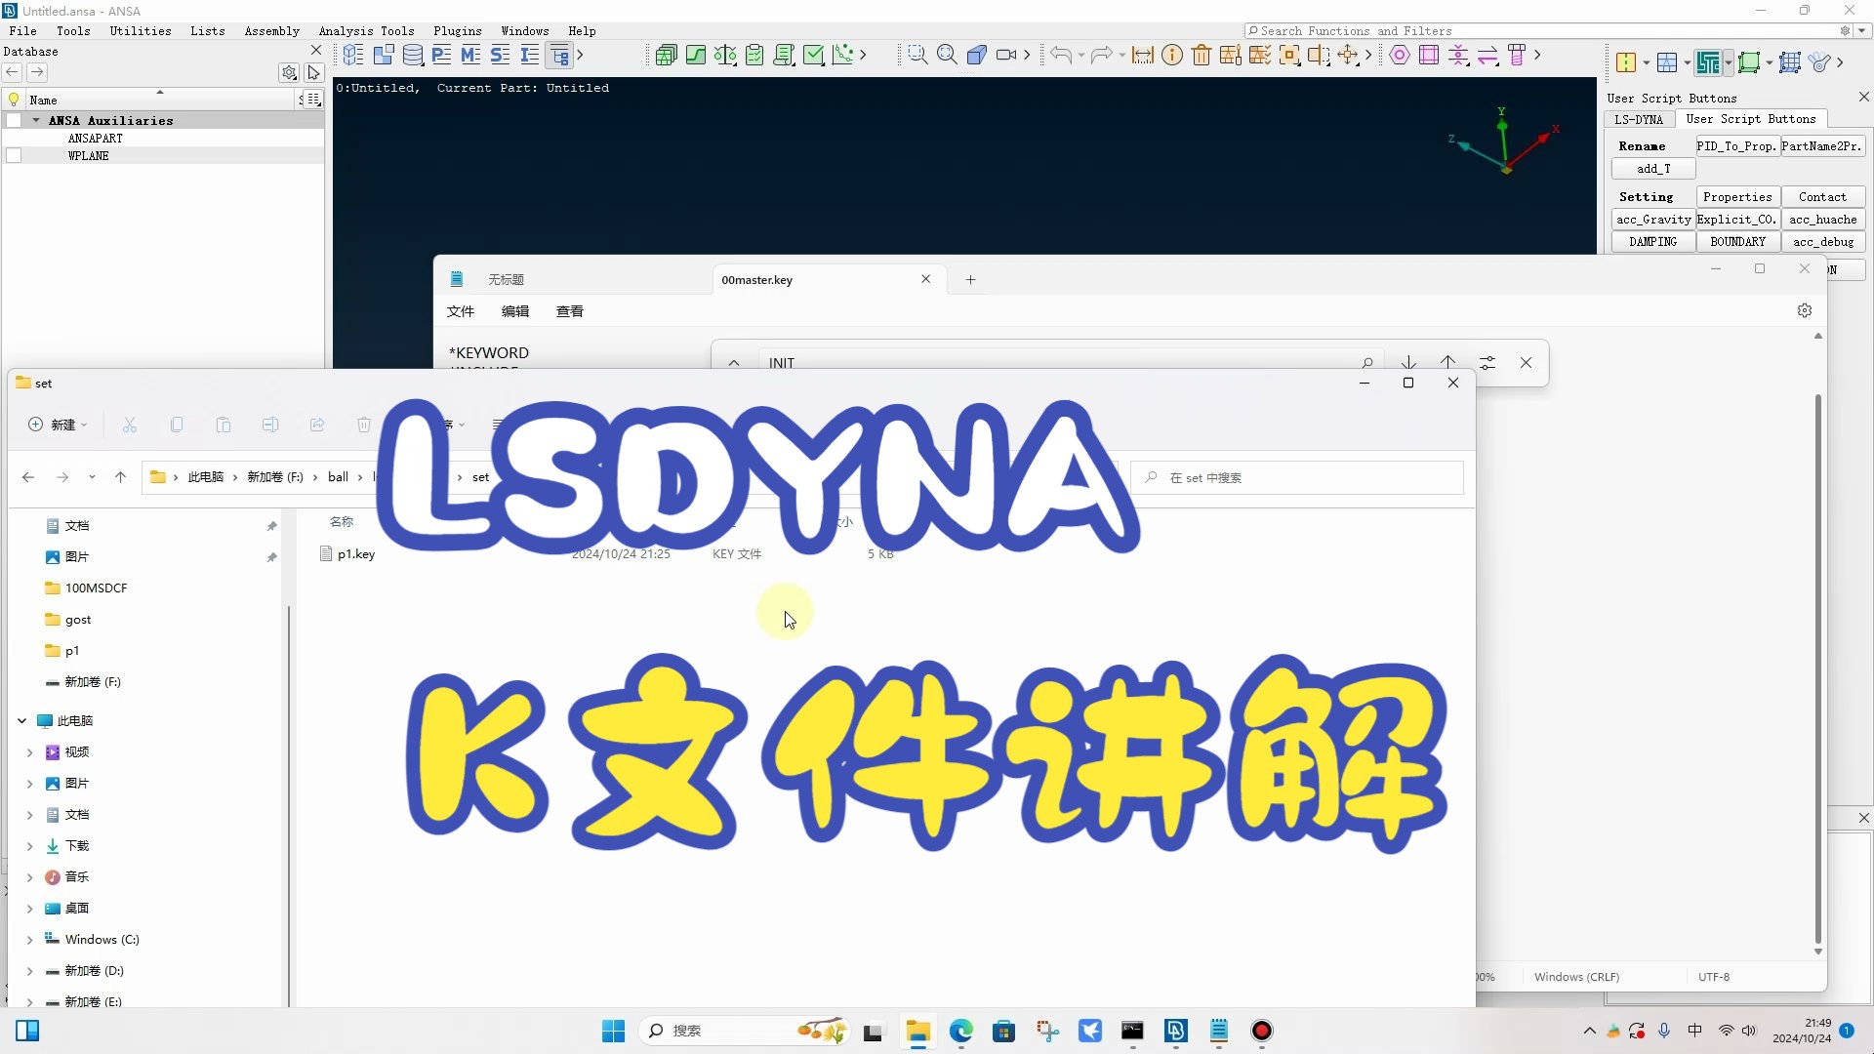This screenshot has width=1874, height=1054.
Task: Click the blue mesh grid icon
Action: (1789, 62)
